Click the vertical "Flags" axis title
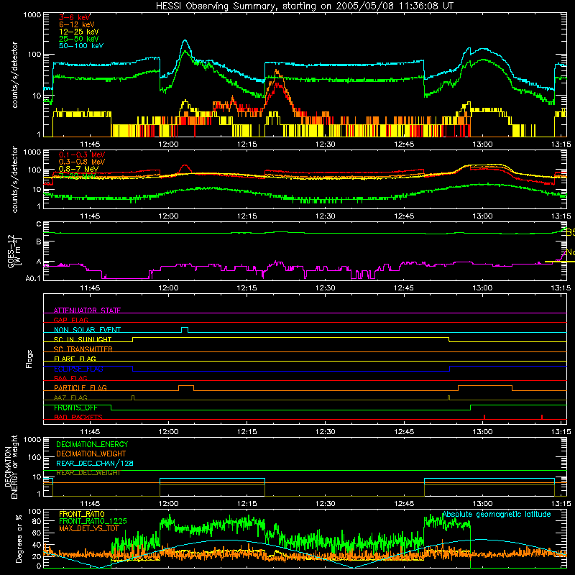Screen dimensions: 575x575 [29, 359]
